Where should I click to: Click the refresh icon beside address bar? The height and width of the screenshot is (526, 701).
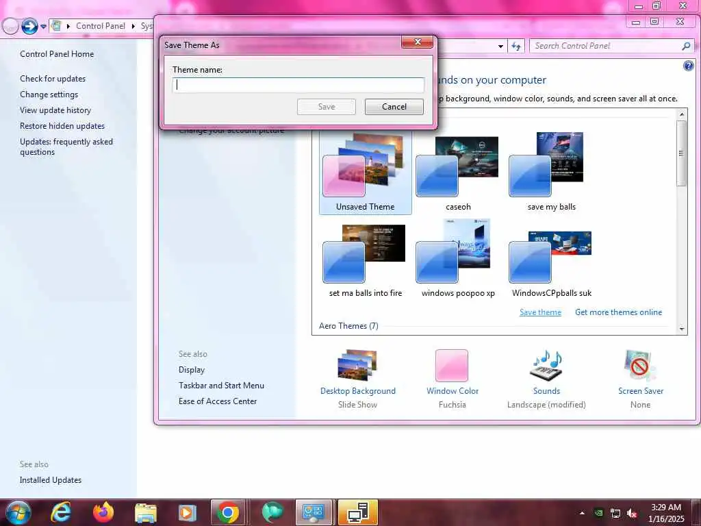coord(516,46)
